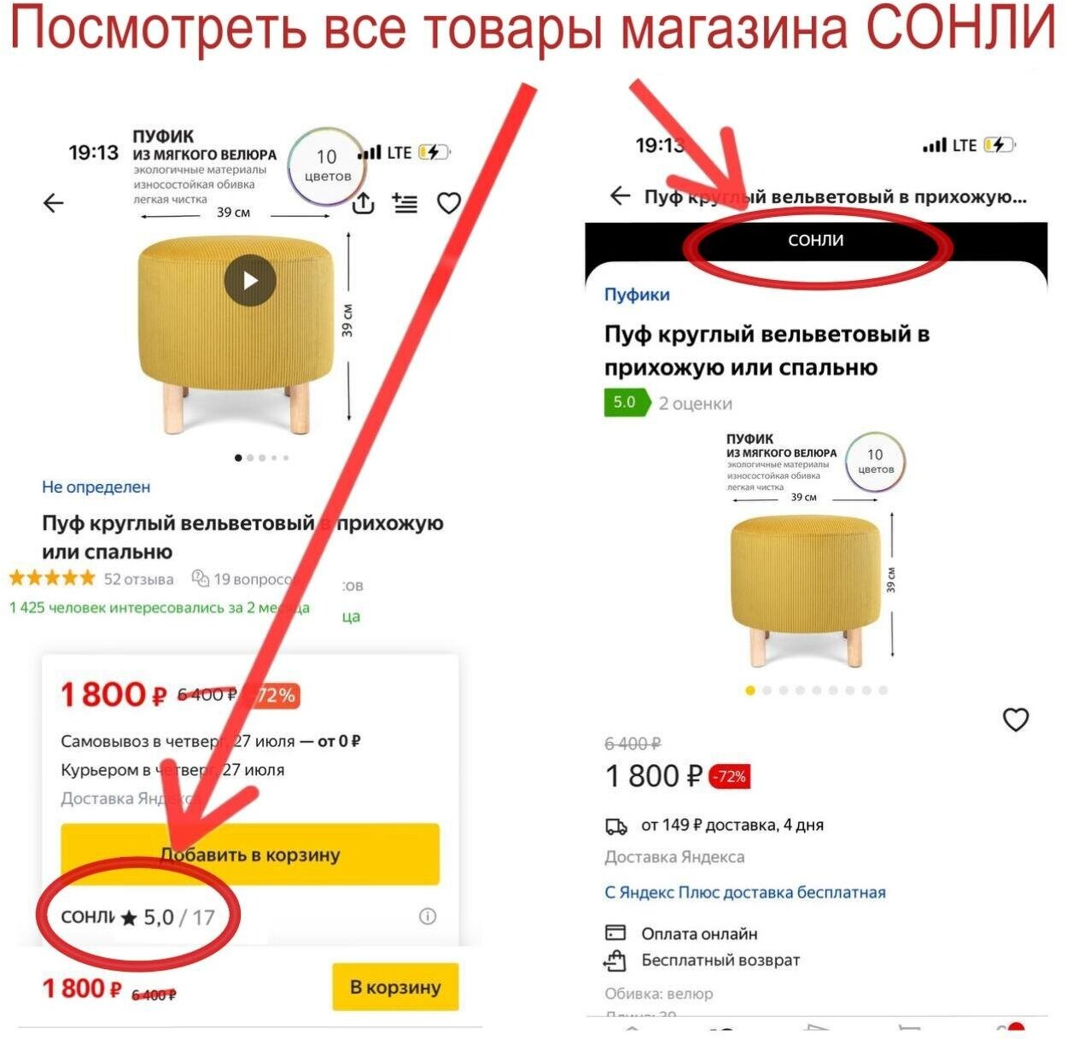Tap the delivery truck icon
Viewport: 1067px width, 1039px height.
616,826
